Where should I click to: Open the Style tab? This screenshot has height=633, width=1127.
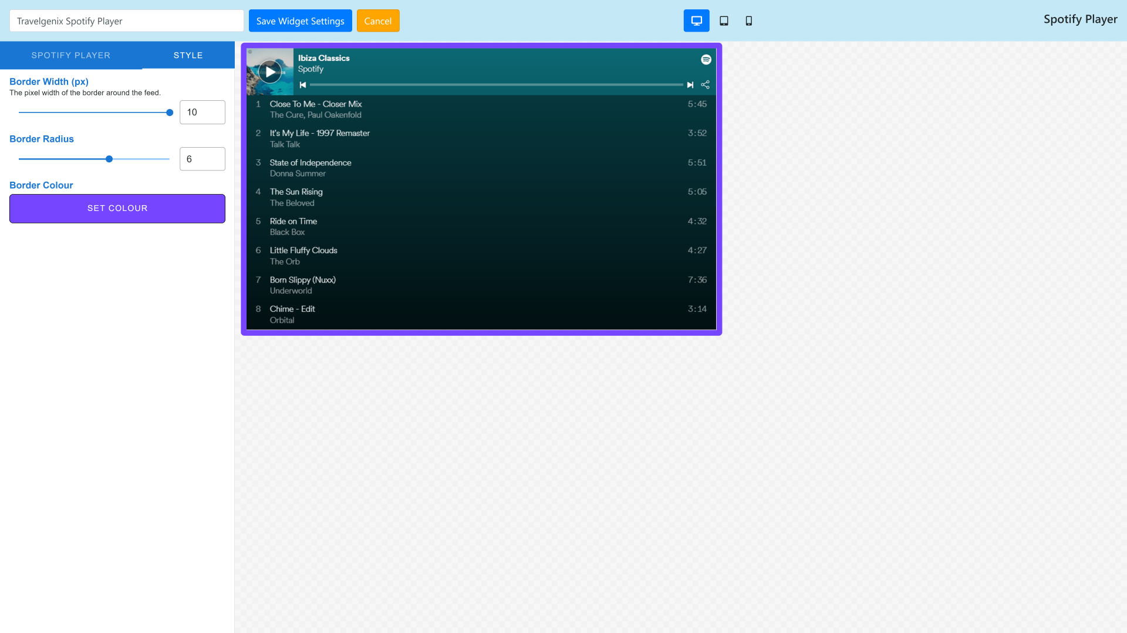[188, 55]
